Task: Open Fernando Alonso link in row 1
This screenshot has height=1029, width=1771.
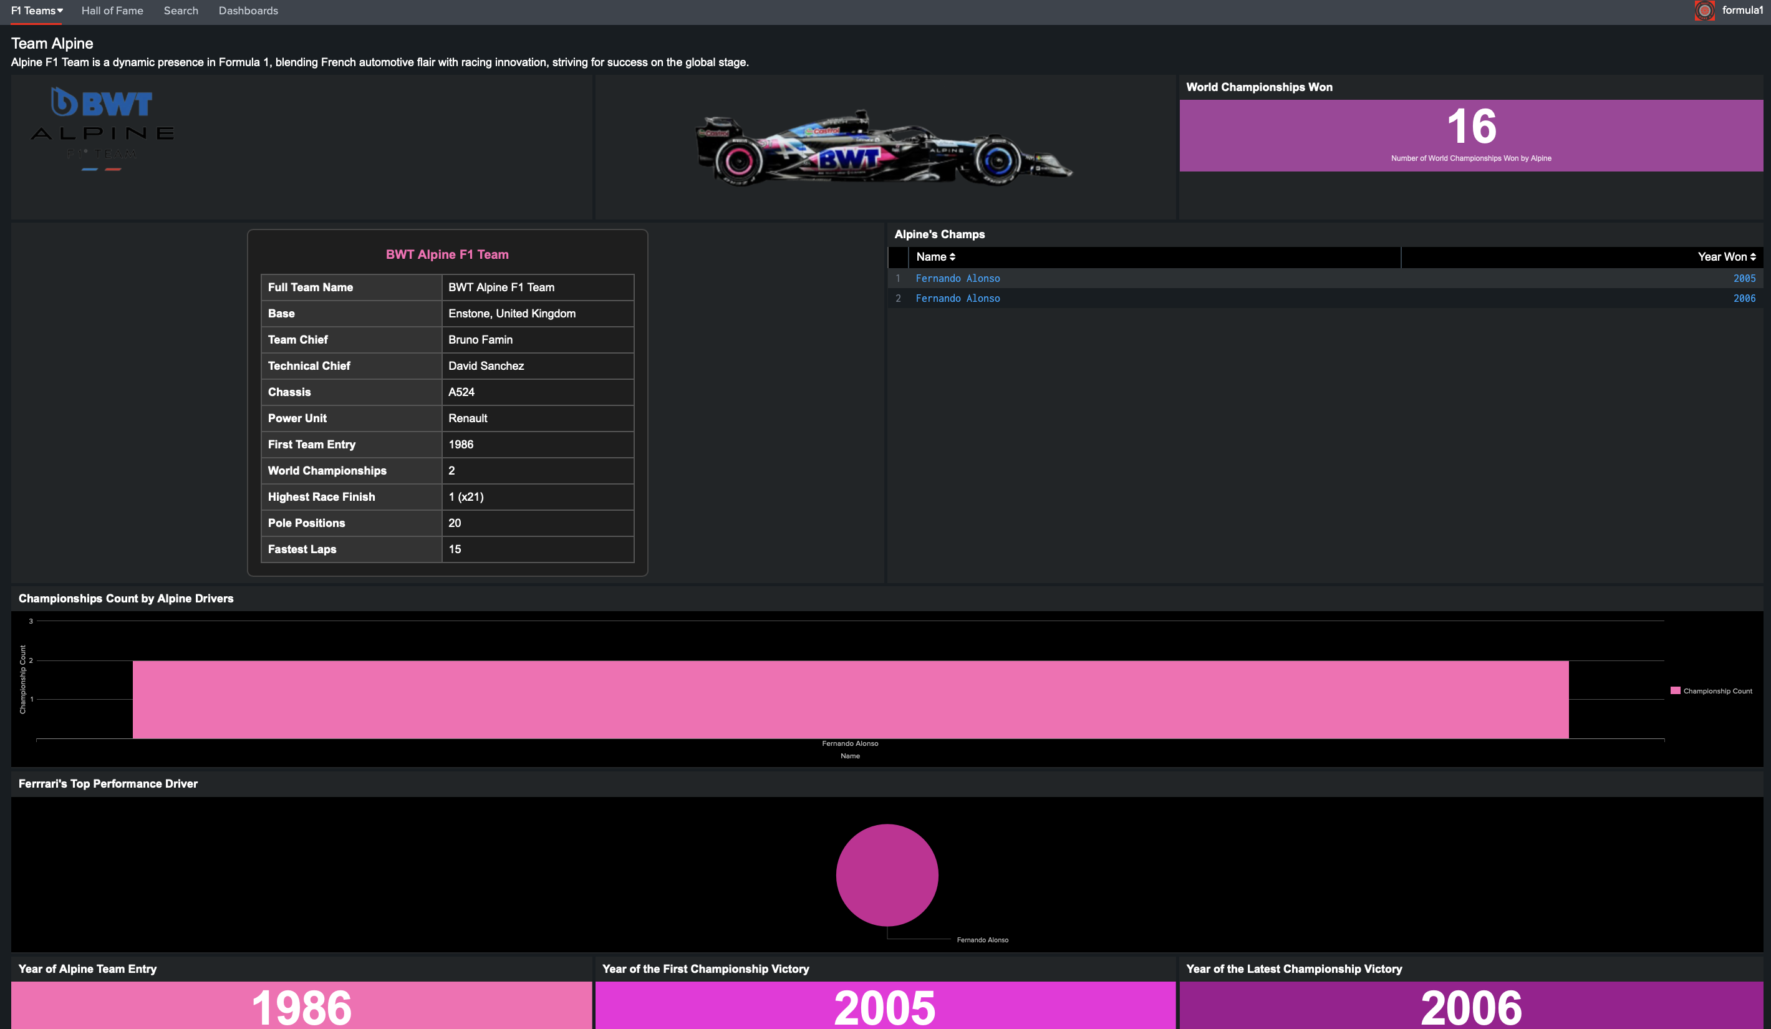Action: (957, 278)
